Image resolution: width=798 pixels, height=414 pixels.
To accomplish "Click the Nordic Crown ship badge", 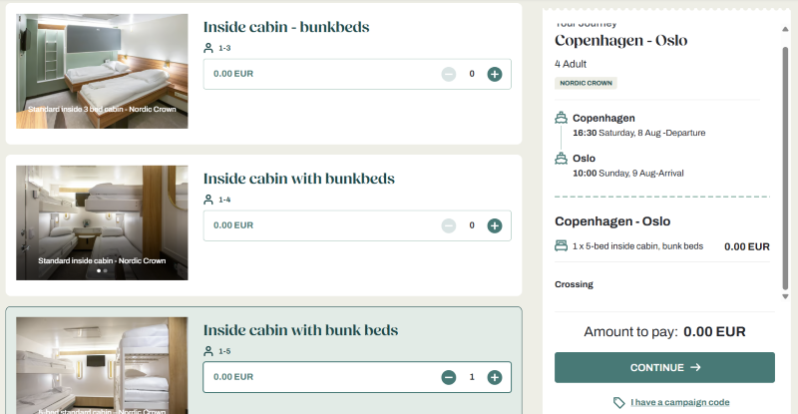I will 587,83.
